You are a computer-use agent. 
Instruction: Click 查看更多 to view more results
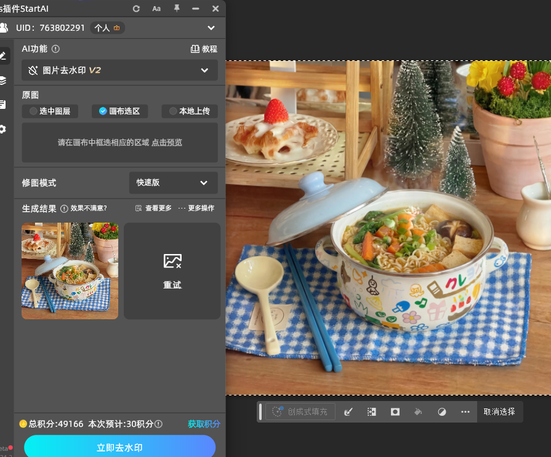click(x=153, y=208)
